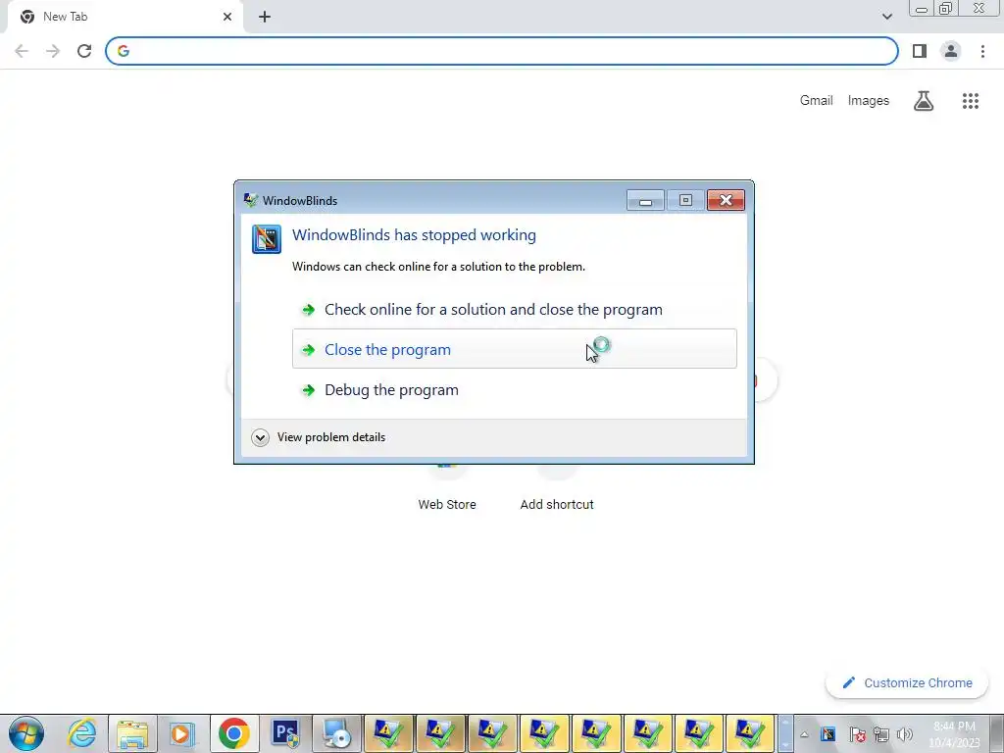Expand View problem details

pos(319,437)
